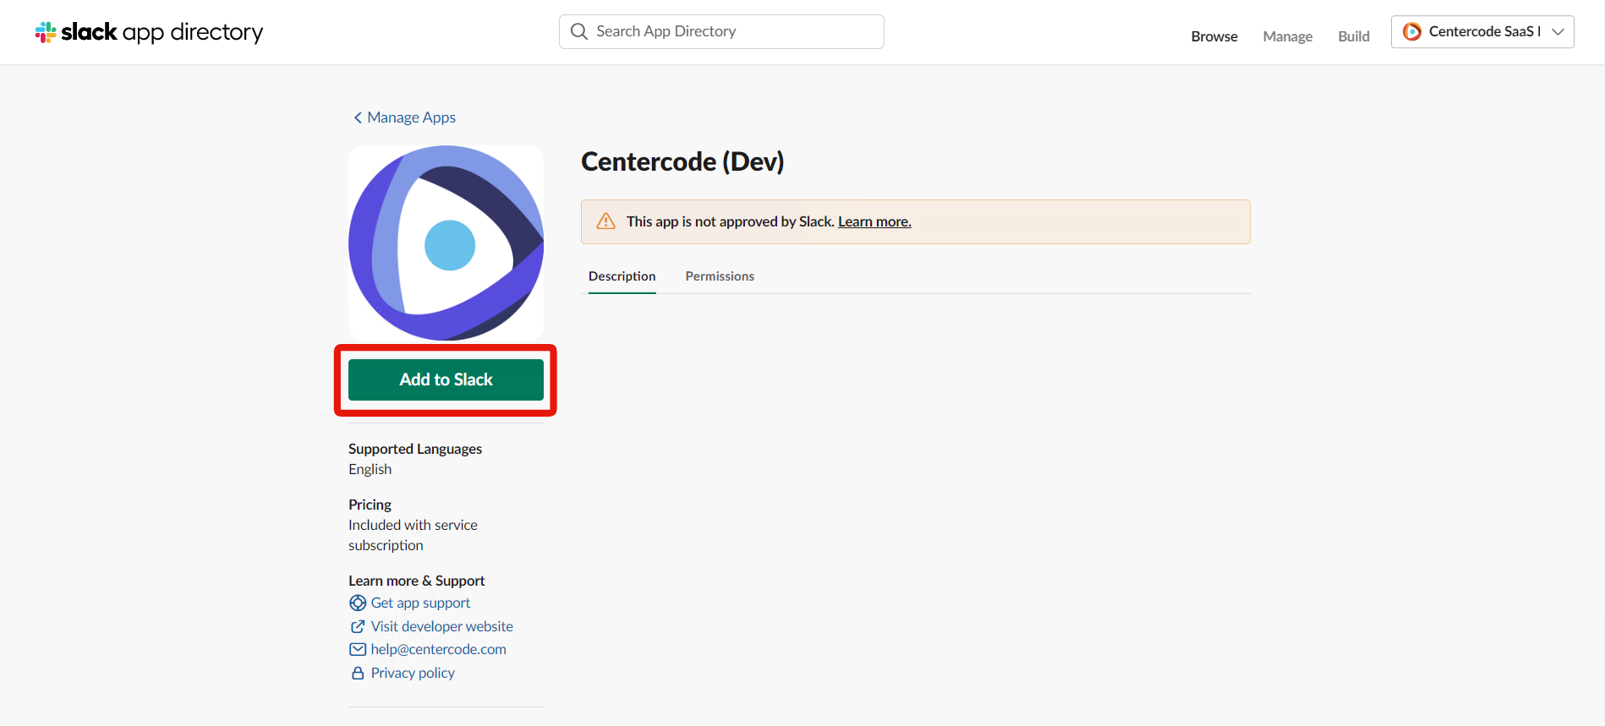
Task: Click the warning triangle icon in banner
Action: click(606, 221)
